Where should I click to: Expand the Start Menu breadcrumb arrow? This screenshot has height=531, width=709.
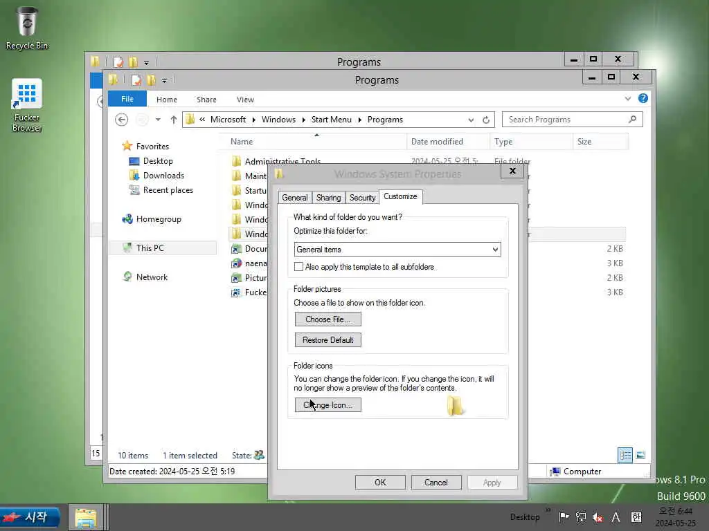click(360, 120)
